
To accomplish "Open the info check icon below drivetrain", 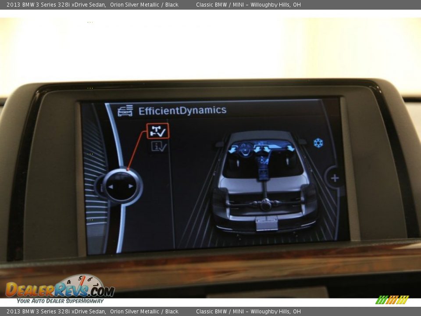I will click(x=159, y=147).
